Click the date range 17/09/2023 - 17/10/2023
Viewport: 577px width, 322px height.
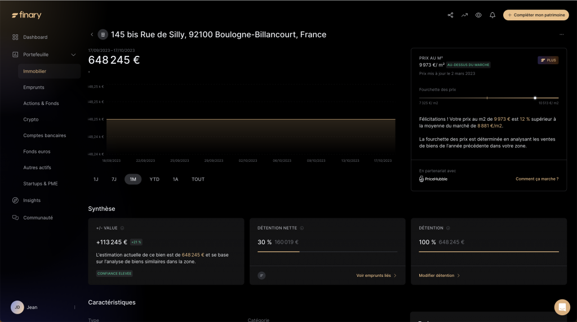tap(112, 51)
